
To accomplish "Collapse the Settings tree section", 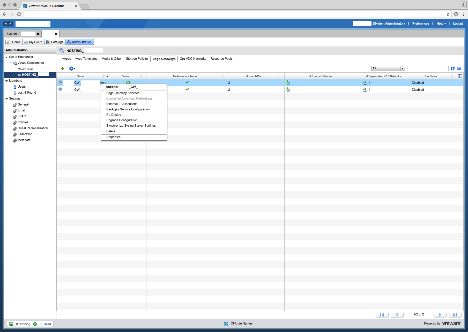I will click(x=7, y=99).
